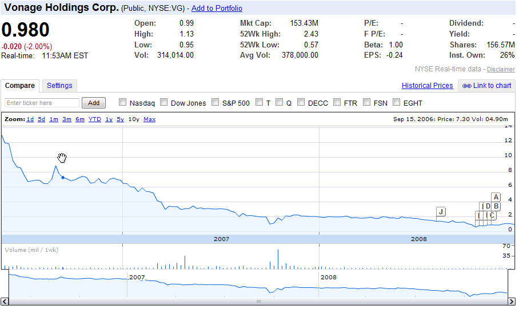Enable the Nasdaq comparison checkbox

122,103
